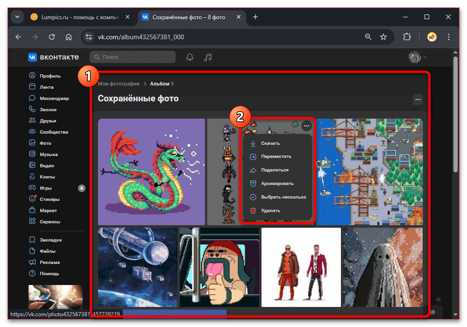Screen dimensions: 467x327
Task: Click the browser home button
Action: coord(69,37)
